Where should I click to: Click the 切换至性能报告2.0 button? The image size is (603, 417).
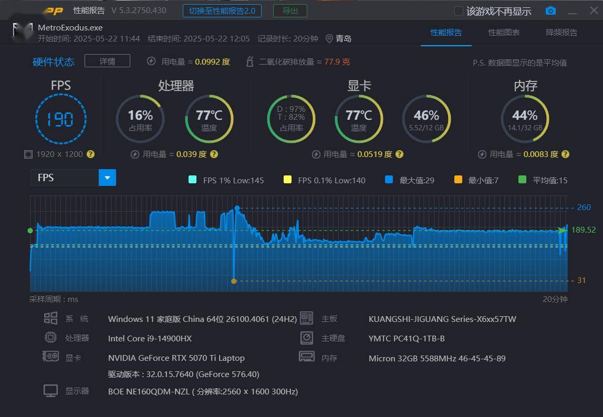point(222,11)
